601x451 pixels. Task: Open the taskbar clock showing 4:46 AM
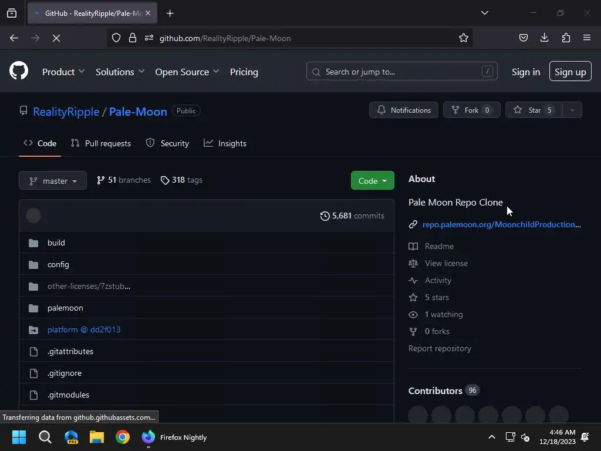pos(558,437)
